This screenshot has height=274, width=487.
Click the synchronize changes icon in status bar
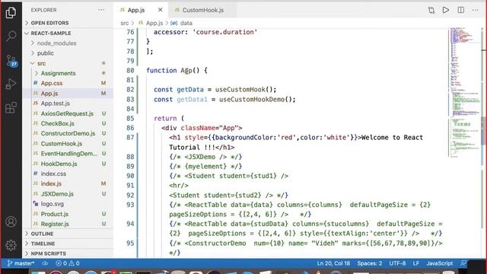pyautogui.click(x=45, y=263)
